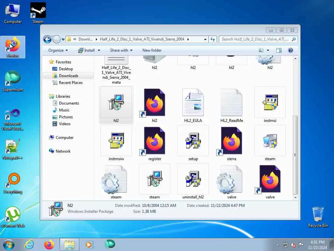Expand path arrow after Half_Life_2 folder name
Image resolution: width=334 pixels, height=251 pixels.
coord(188,39)
